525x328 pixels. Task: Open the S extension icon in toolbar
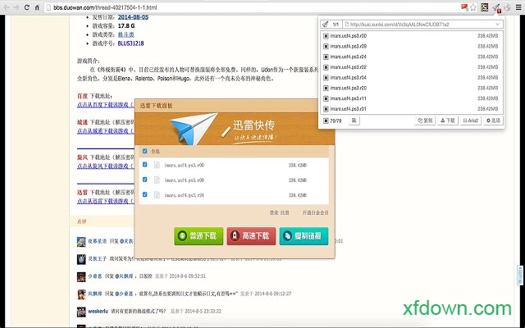pyautogui.click(x=484, y=7)
